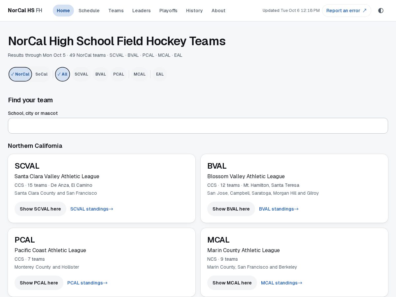Image resolution: width=396 pixels, height=297 pixels.
Task: Filter by the BVAL league chip
Action: coord(101,74)
